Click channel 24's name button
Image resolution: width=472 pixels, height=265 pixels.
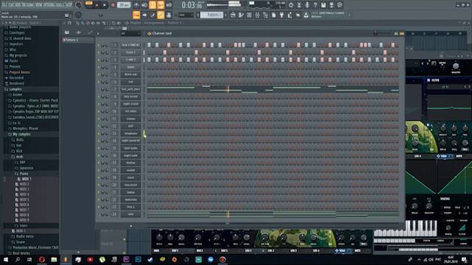(131, 214)
